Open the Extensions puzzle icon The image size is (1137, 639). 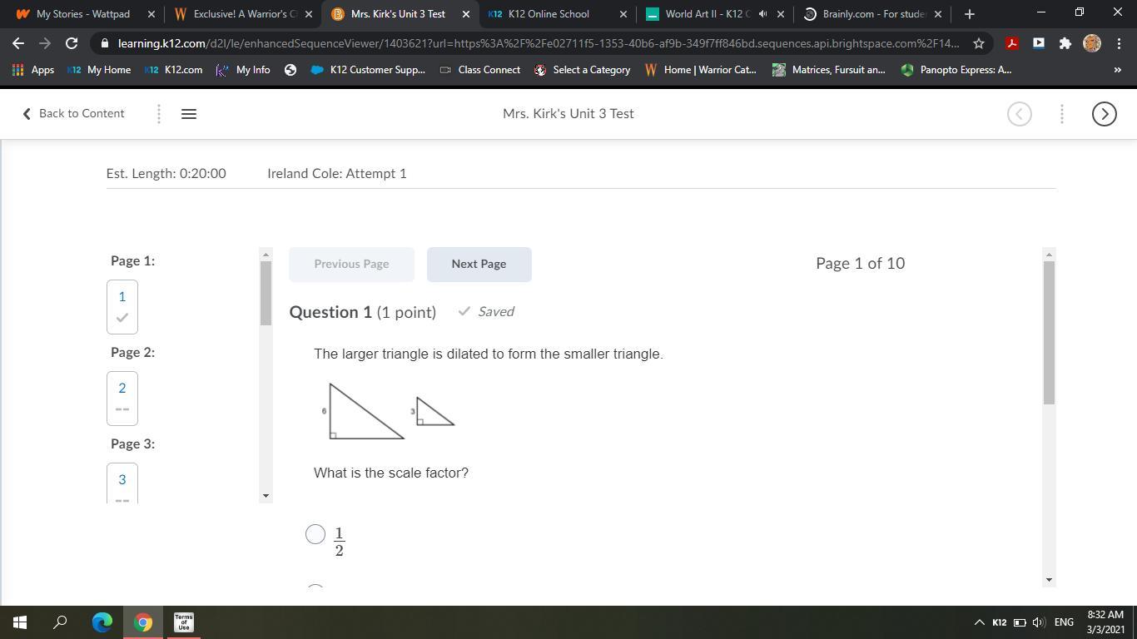tap(1065, 43)
